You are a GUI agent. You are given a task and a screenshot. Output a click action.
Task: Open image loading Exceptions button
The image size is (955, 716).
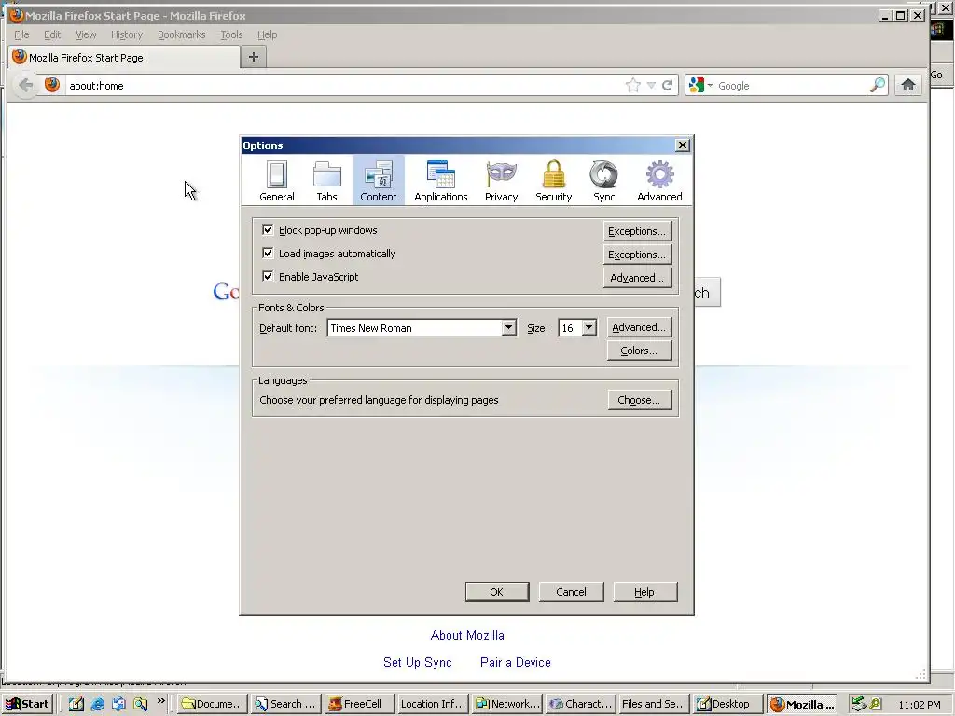coord(637,255)
